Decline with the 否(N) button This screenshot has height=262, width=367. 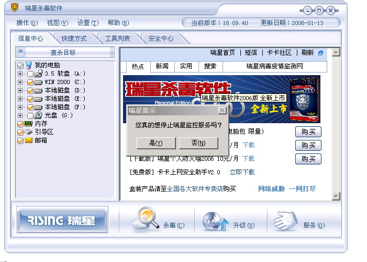point(198,143)
